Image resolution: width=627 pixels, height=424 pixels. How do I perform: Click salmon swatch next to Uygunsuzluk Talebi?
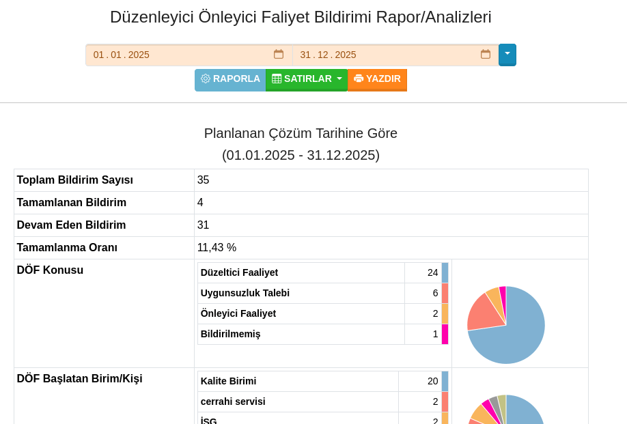(445, 293)
